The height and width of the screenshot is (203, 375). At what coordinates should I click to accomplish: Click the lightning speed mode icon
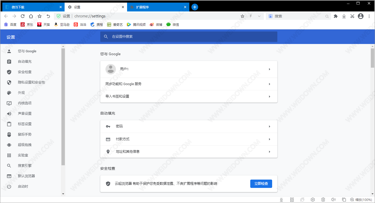pyautogui.click(x=251, y=16)
